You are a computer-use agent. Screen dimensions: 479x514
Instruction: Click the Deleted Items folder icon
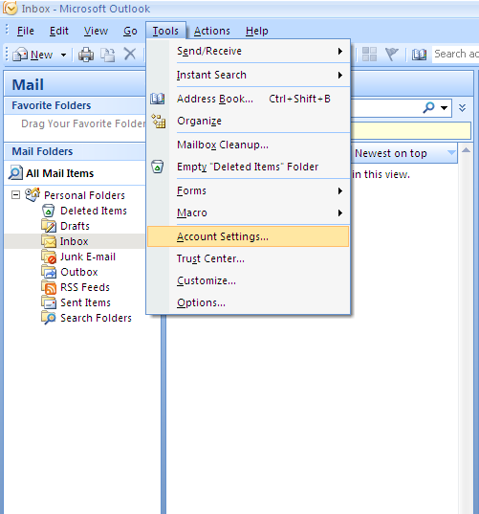coord(48,211)
